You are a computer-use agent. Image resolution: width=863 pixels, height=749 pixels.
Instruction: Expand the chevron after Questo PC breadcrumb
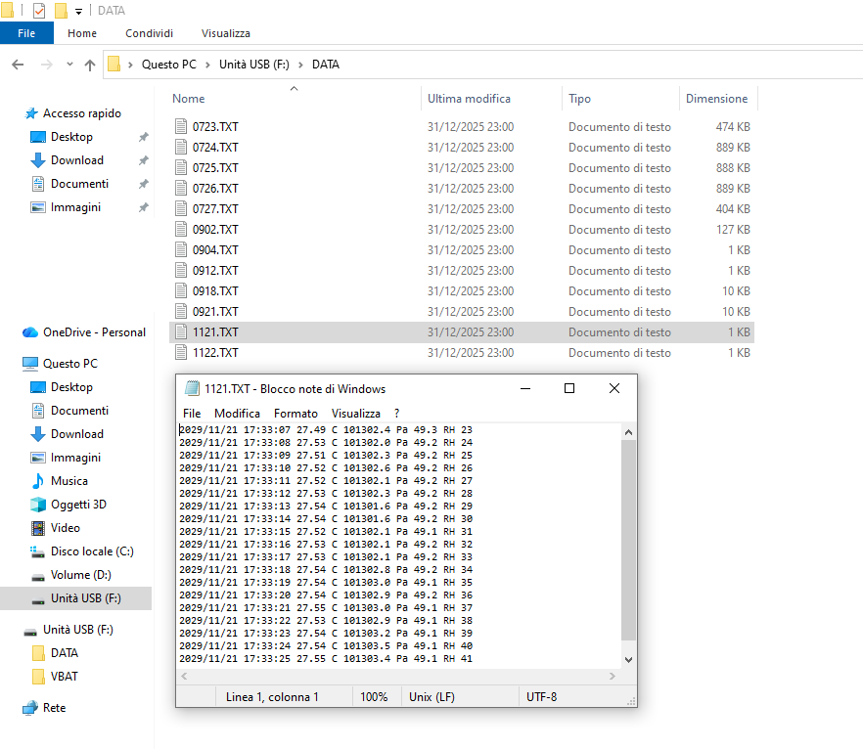point(207,65)
